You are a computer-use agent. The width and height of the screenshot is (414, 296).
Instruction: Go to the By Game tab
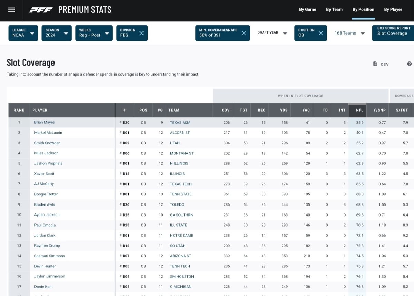[307, 10]
